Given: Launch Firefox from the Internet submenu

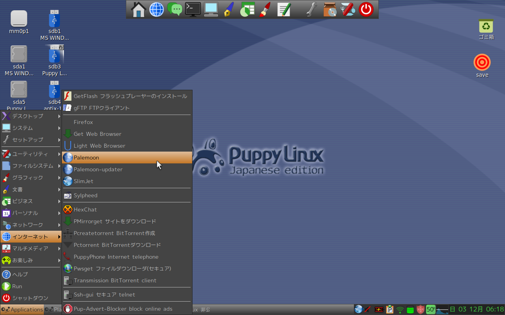Looking at the screenshot, I should click(127, 122).
